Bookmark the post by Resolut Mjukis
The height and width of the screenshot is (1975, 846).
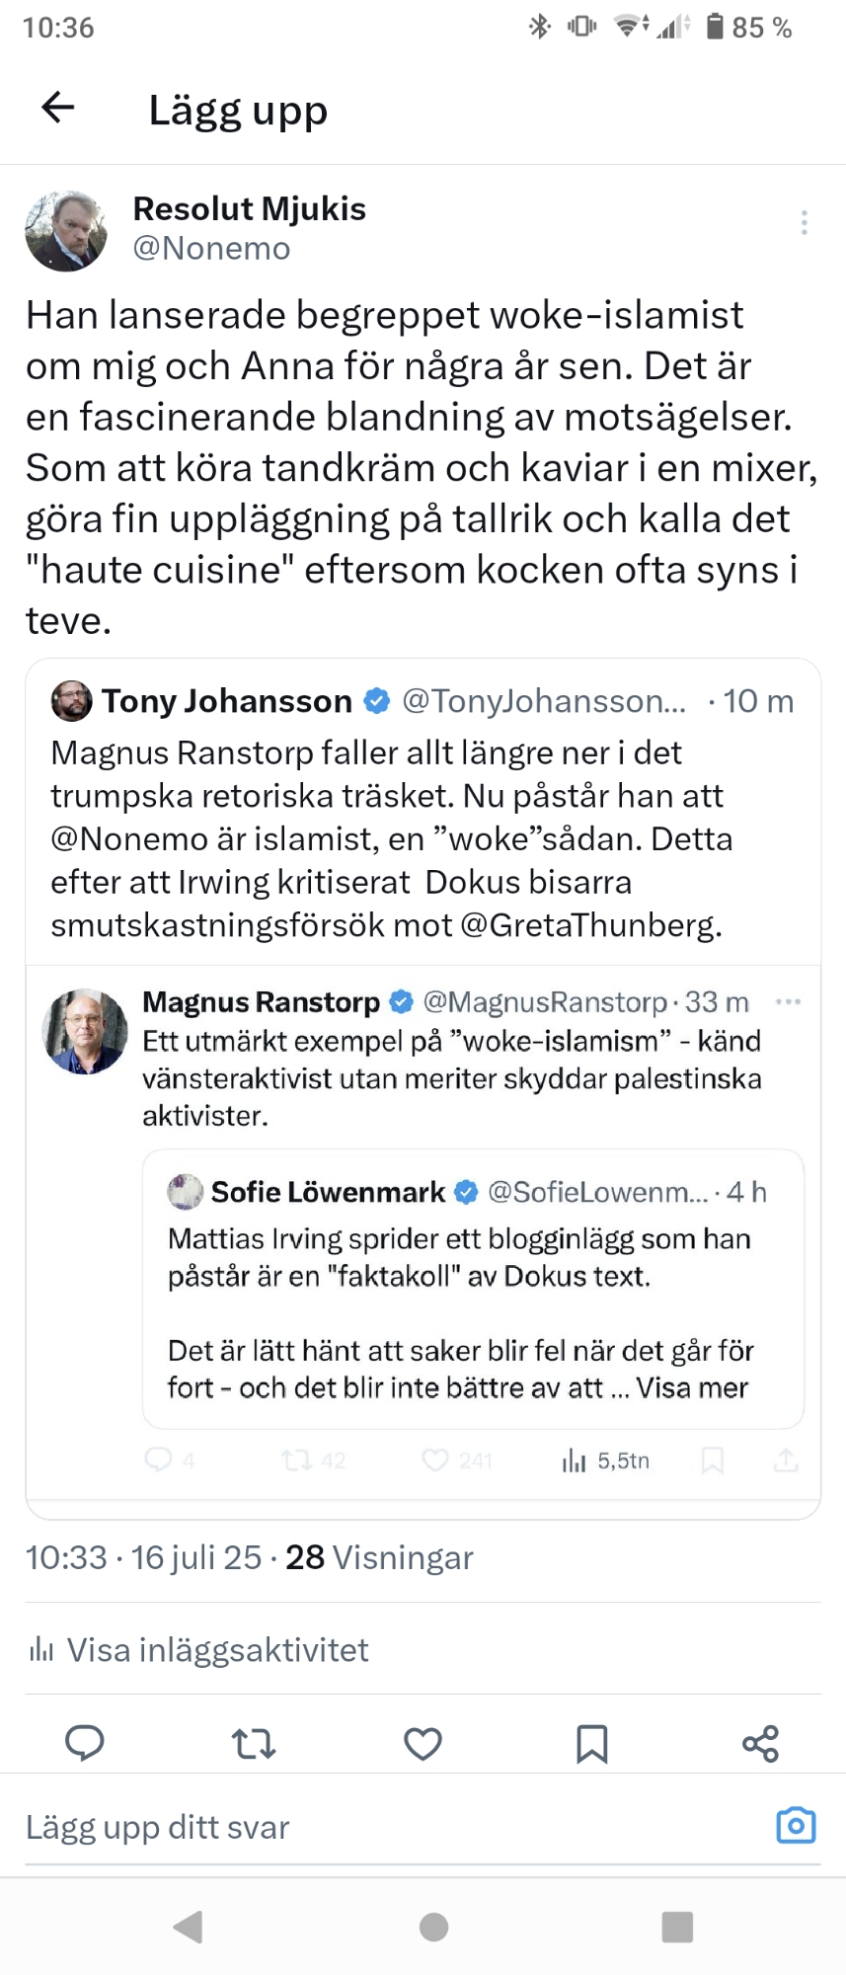591,1744
